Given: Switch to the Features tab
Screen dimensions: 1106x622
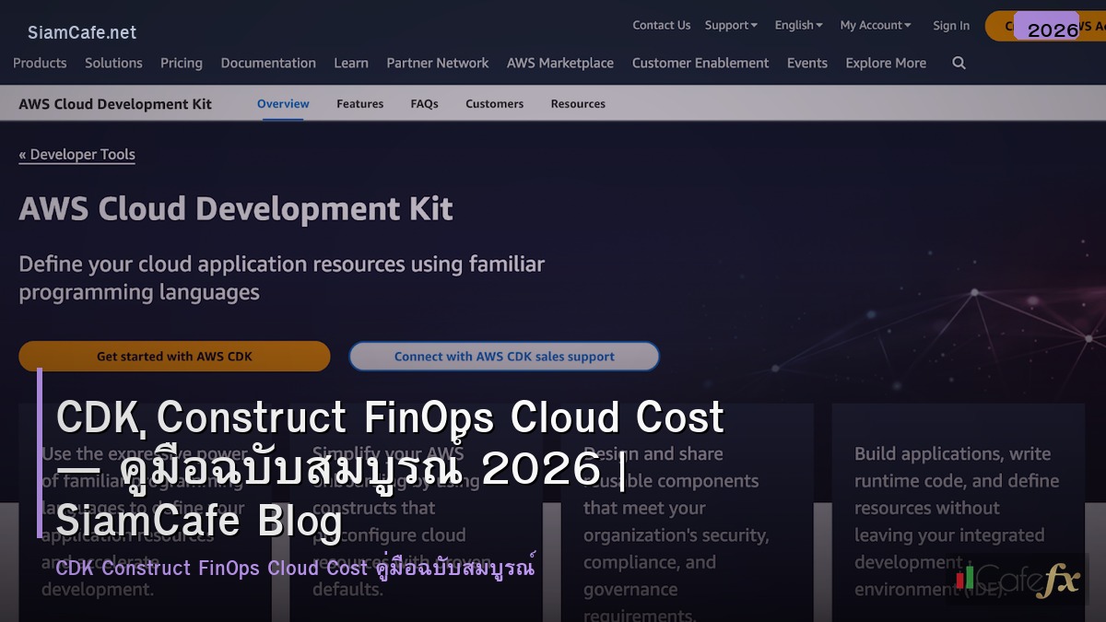Looking at the screenshot, I should 359,103.
